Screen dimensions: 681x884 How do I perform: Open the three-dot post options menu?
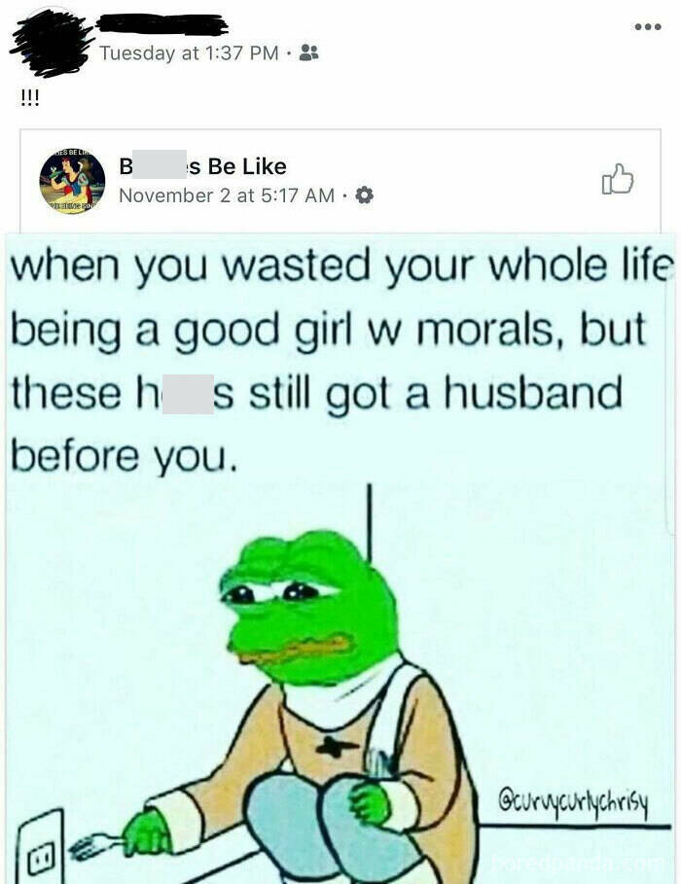(647, 26)
